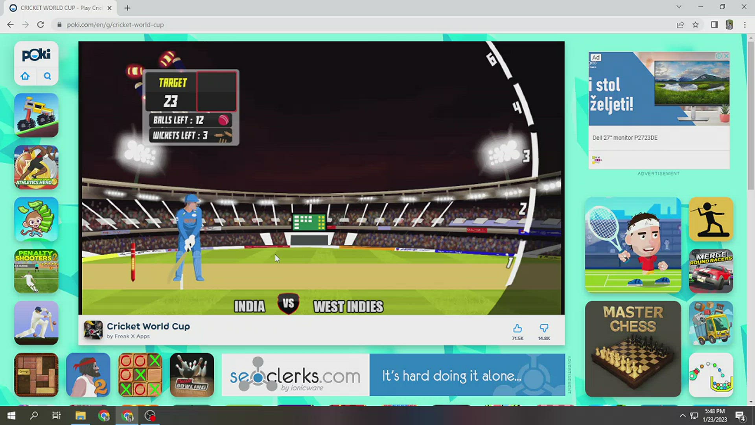Expand the browser tab search chevron
Screen dimensions: 755x425
coord(679,7)
